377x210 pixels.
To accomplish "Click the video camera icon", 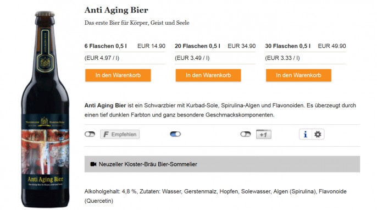I will 93,164.
